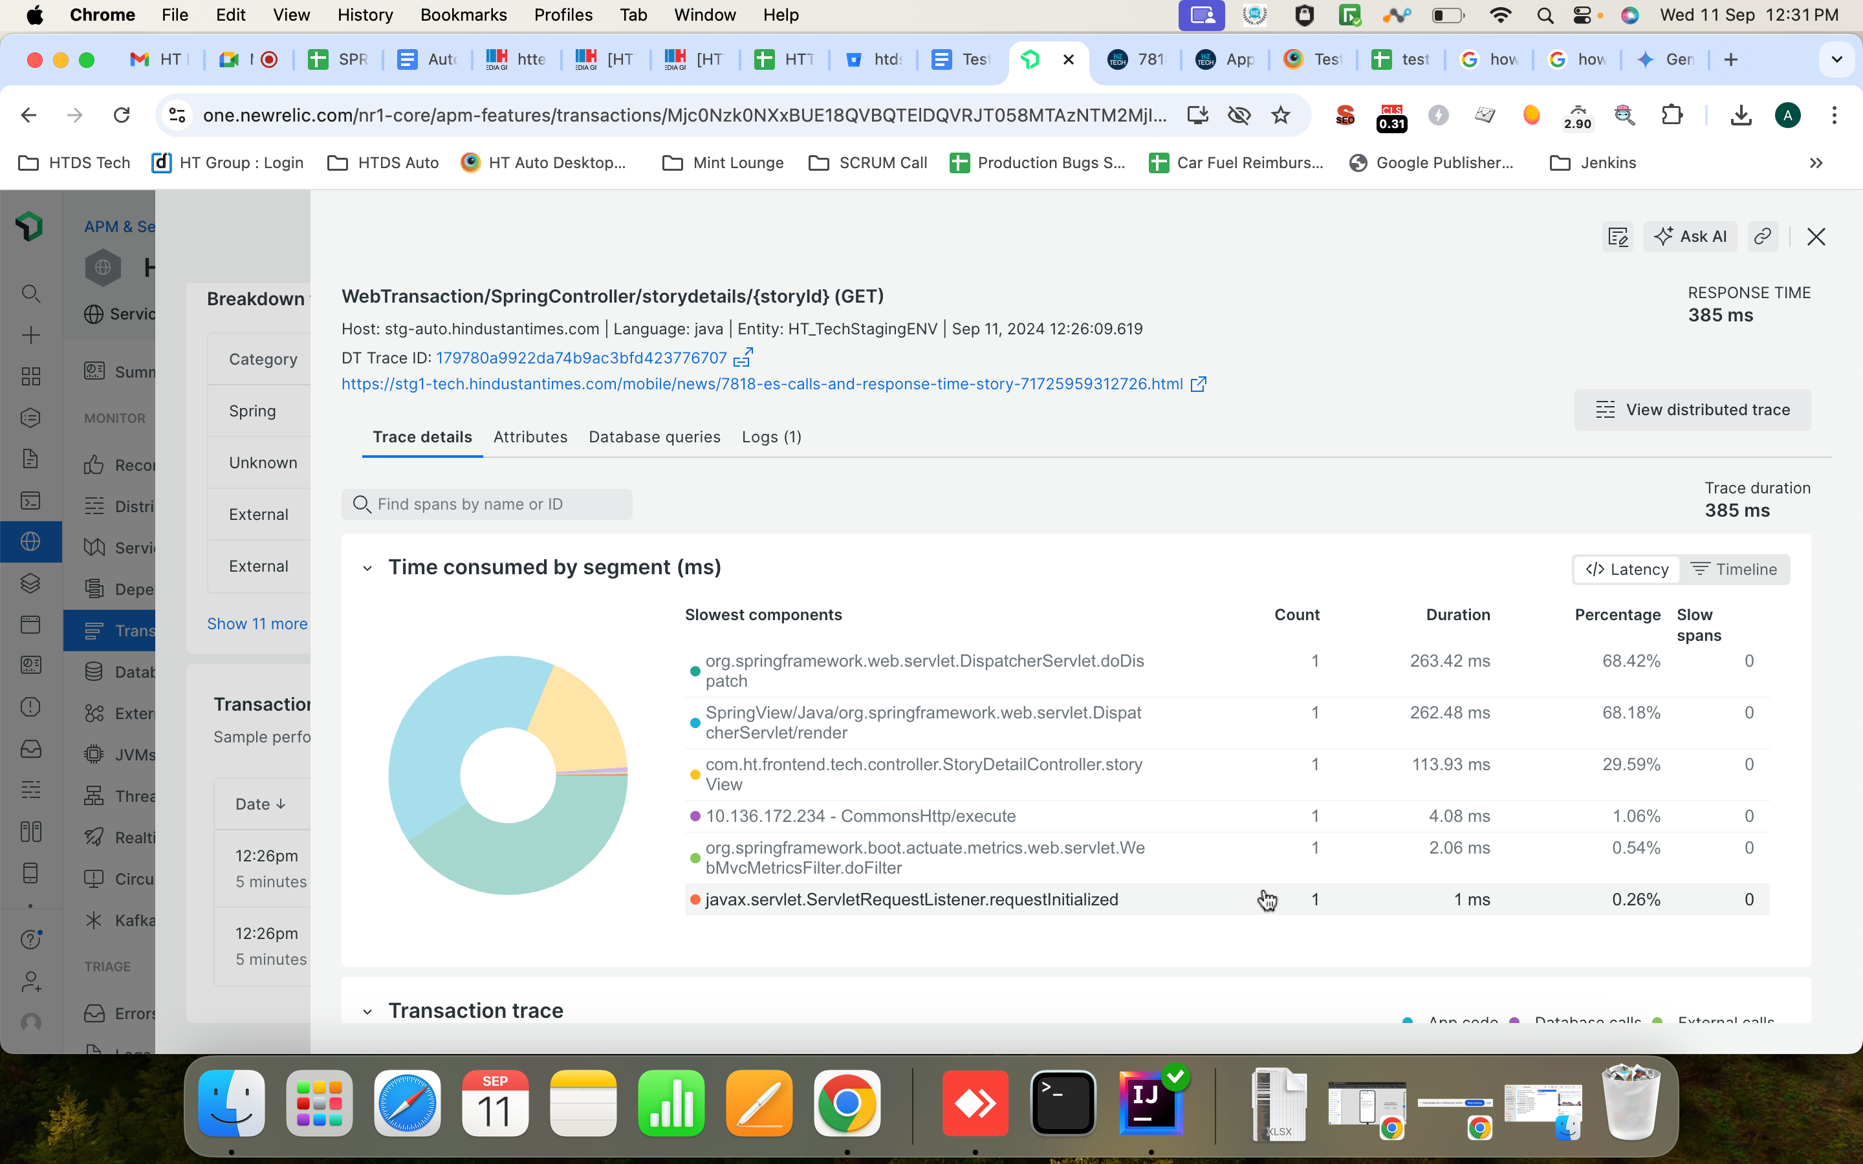
Task: Switch to Timeline view toggle
Action: coord(1734,570)
